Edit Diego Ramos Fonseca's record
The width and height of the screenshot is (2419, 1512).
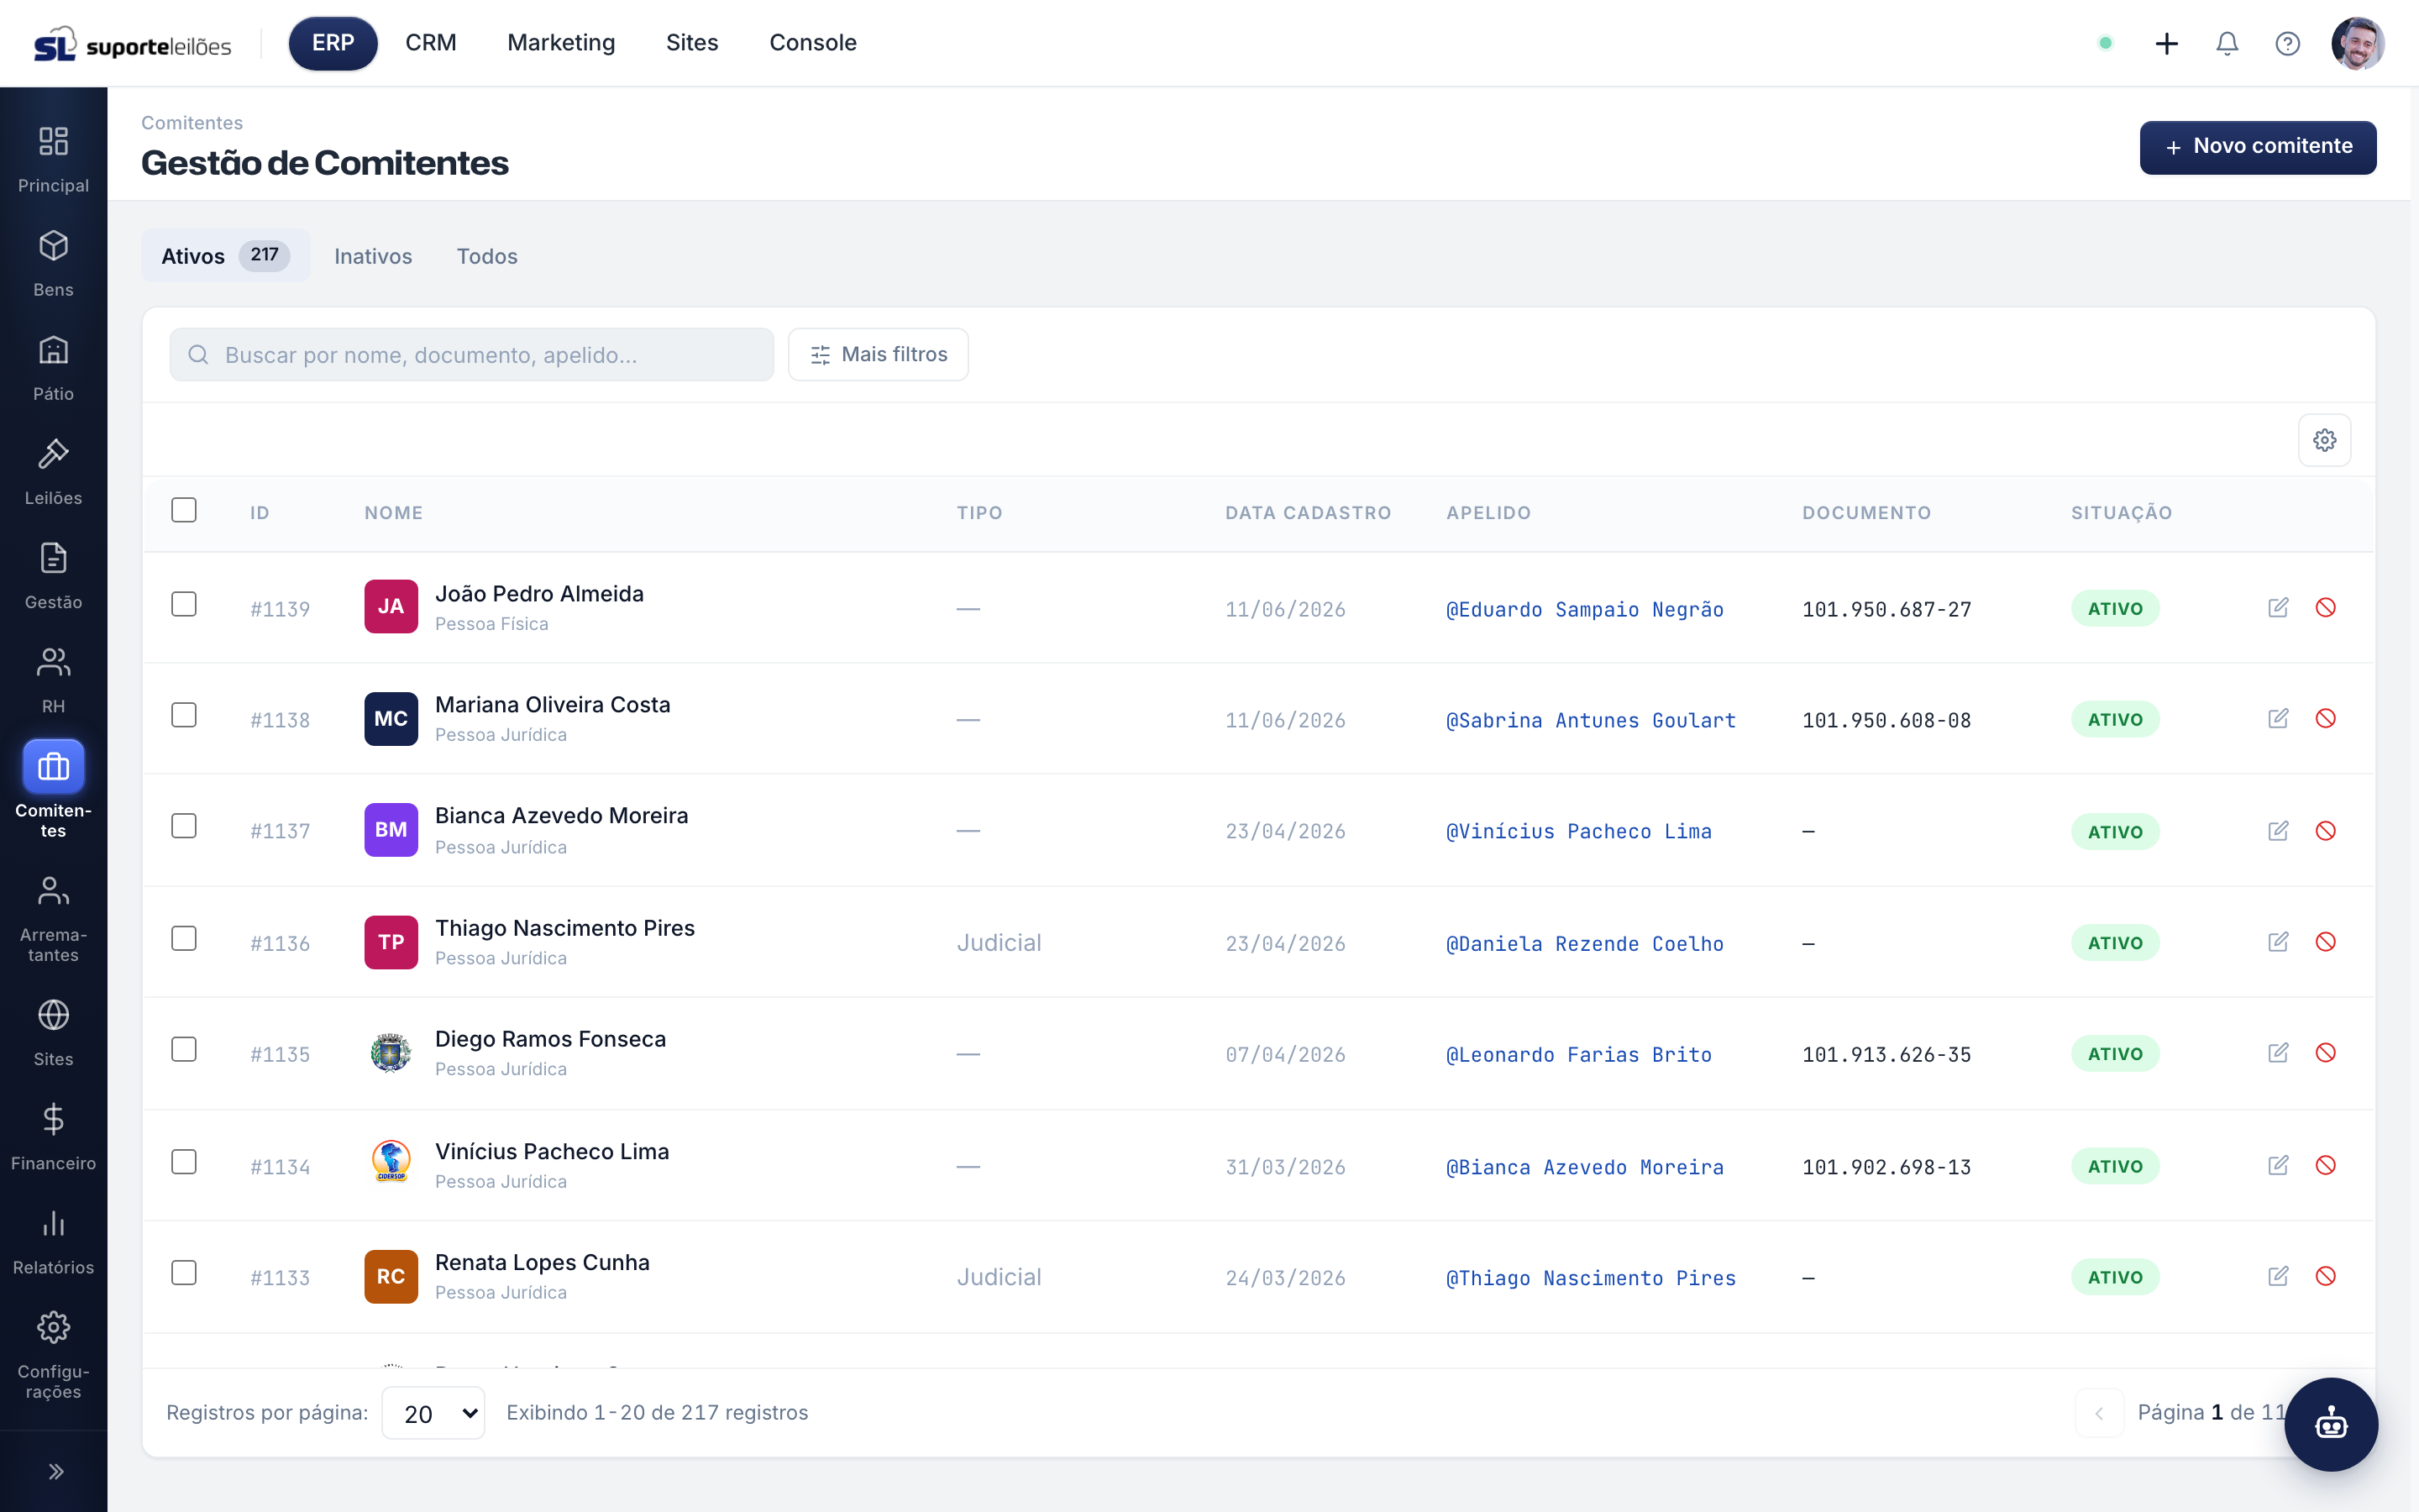(2278, 1052)
